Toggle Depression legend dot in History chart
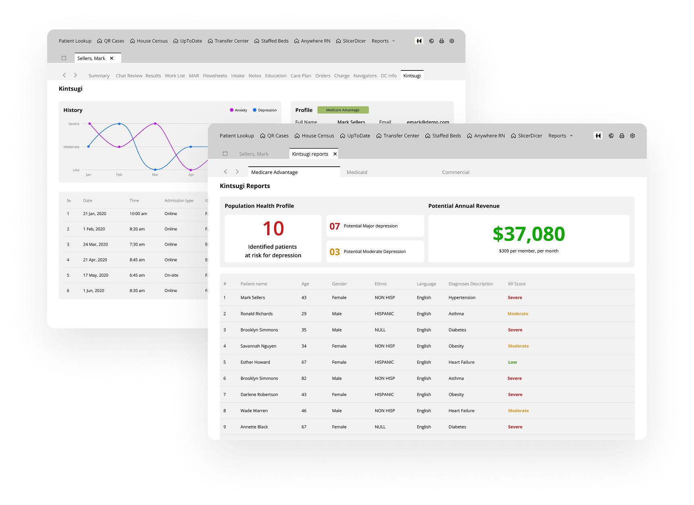The width and height of the screenshot is (694, 505). [255, 110]
